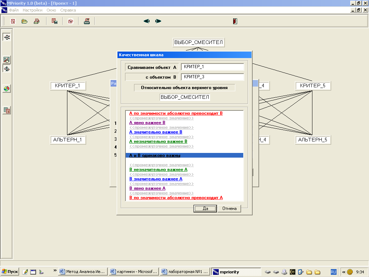Confirm with the Да button
This screenshot has width=369, height=277.
click(x=205, y=208)
